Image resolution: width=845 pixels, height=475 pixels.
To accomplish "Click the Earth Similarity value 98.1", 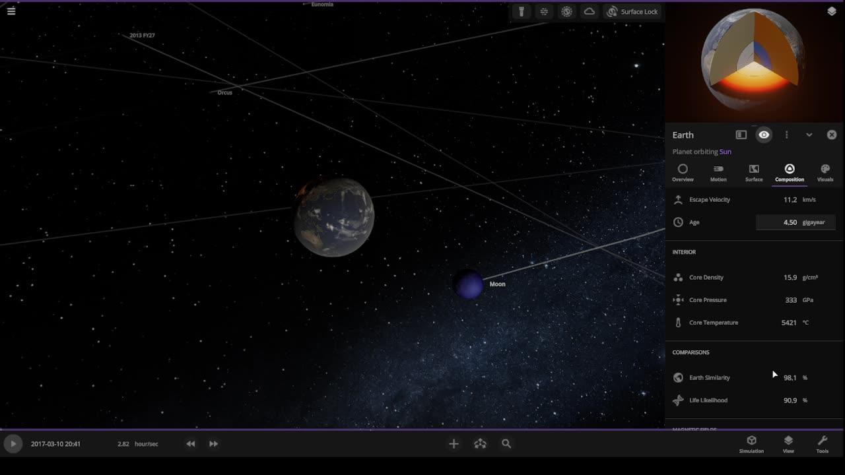I will (790, 378).
